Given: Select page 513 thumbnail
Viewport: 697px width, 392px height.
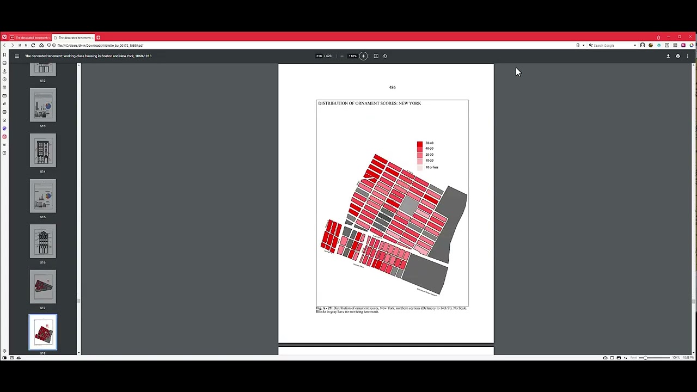Looking at the screenshot, I should pyautogui.click(x=43, y=105).
